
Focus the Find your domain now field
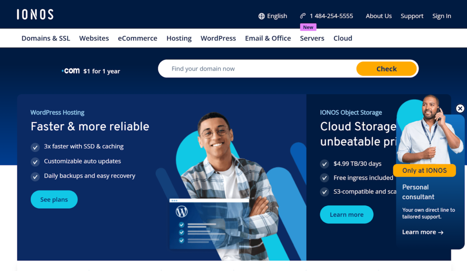(x=255, y=69)
